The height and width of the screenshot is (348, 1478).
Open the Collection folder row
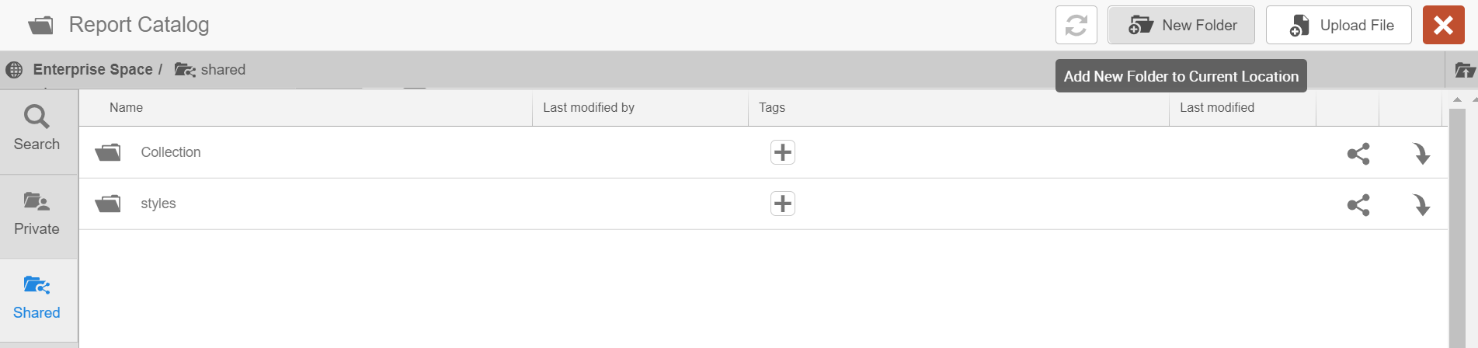click(171, 152)
